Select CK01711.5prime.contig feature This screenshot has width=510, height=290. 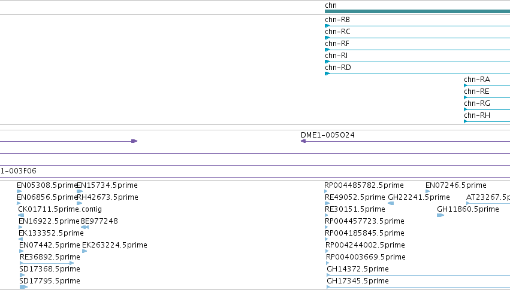(x=60, y=209)
